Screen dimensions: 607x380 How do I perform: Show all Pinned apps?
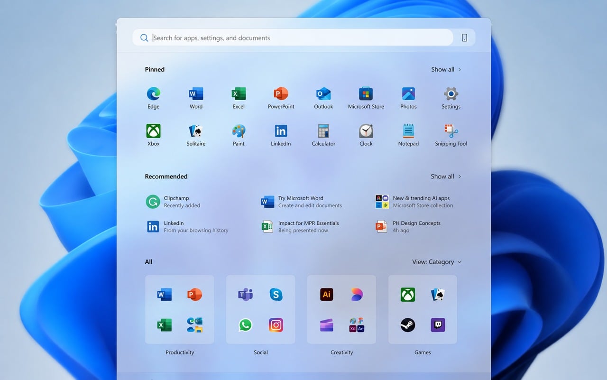point(446,69)
